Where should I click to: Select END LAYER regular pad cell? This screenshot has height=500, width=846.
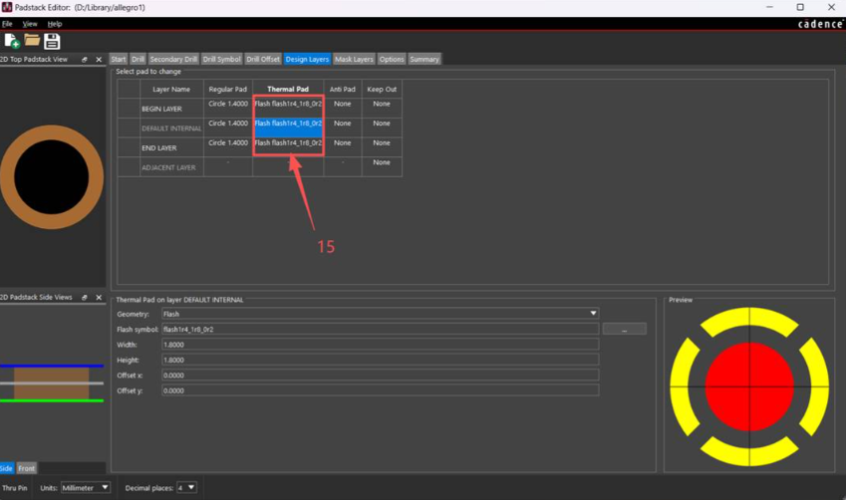pos(227,146)
